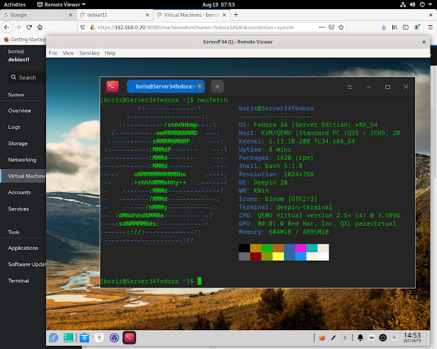Click the power button in dock
437x349 pixels.
pyautogui.click(x=383, y=338)
